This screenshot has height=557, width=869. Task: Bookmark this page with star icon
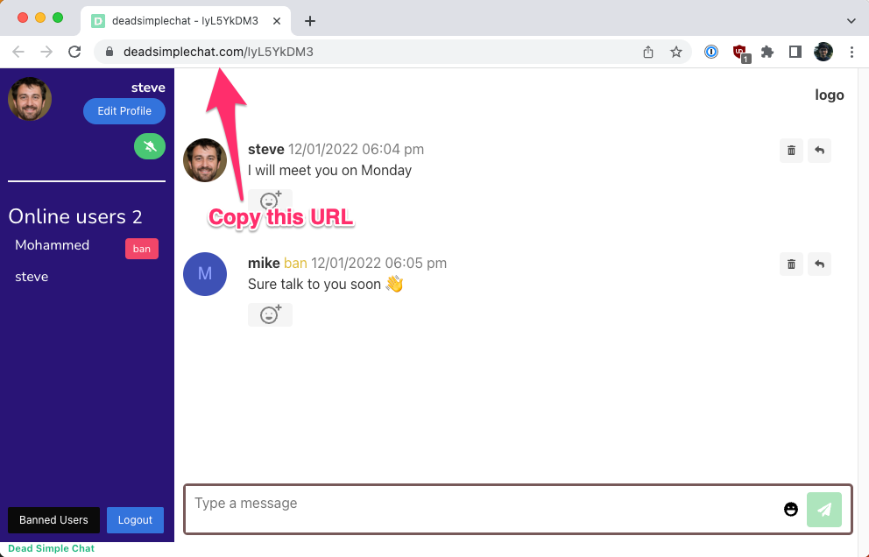coord(675,52)
